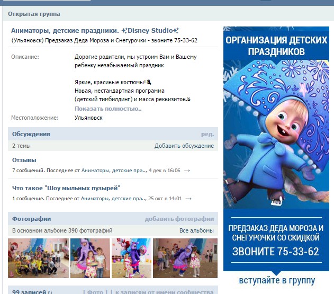Click the Фото filter link in wall header
The image size is (334, 294).
pyautogui.click(x=95, y=292)
